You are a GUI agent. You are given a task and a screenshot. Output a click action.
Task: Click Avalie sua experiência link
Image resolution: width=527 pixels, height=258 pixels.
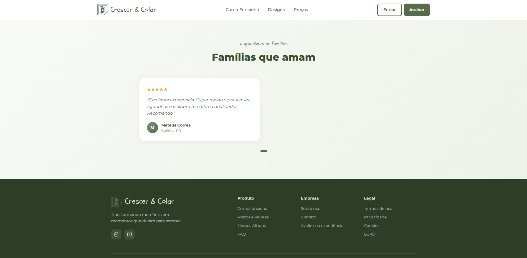coord(322,226)
